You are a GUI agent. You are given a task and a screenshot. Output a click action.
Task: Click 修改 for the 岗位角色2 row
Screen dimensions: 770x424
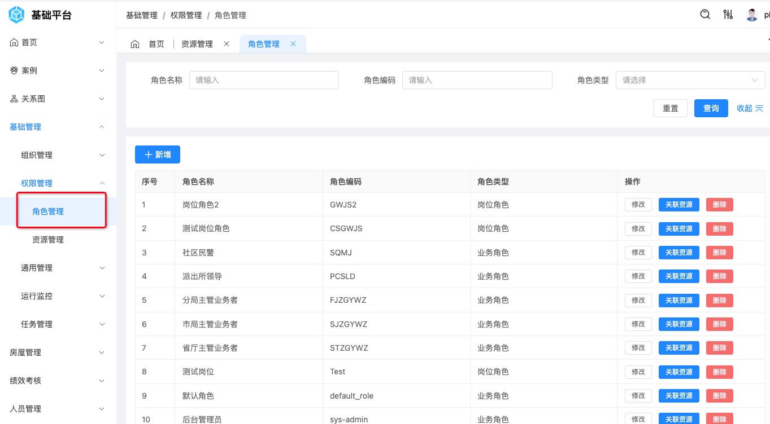coord(638,205)
